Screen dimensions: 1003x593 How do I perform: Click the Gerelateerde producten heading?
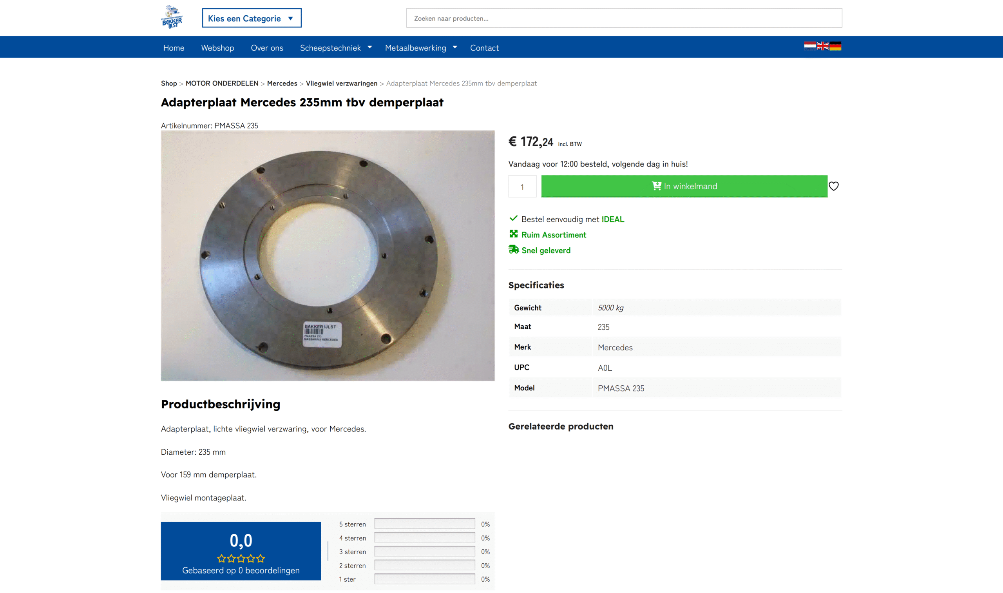click(x=561, y=426)
